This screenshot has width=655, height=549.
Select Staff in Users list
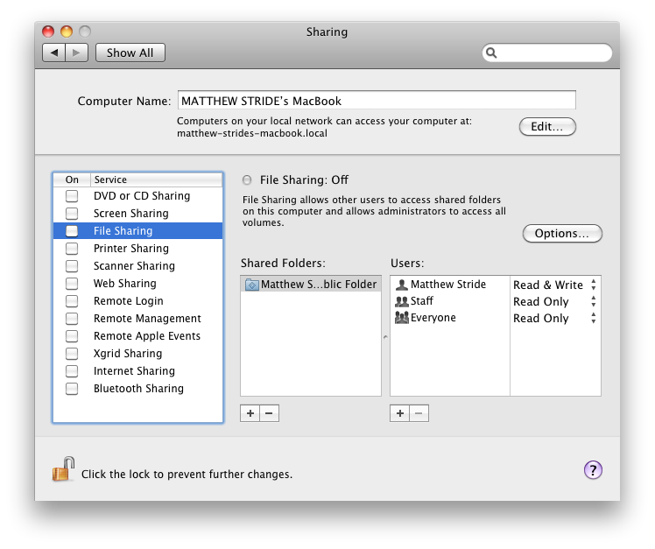(x=450, y=301)
